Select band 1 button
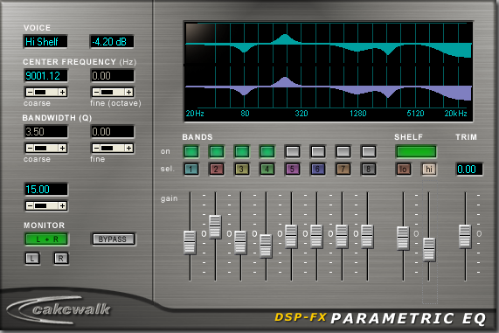Viewport: 499px width, 333px height. tap(191, 169)
